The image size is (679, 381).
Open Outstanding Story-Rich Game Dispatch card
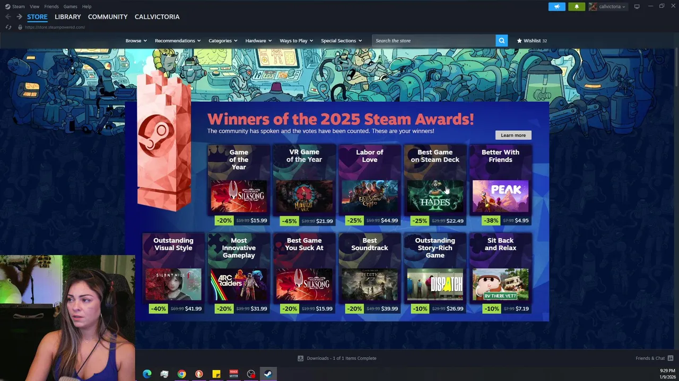(x=435, y=274)
